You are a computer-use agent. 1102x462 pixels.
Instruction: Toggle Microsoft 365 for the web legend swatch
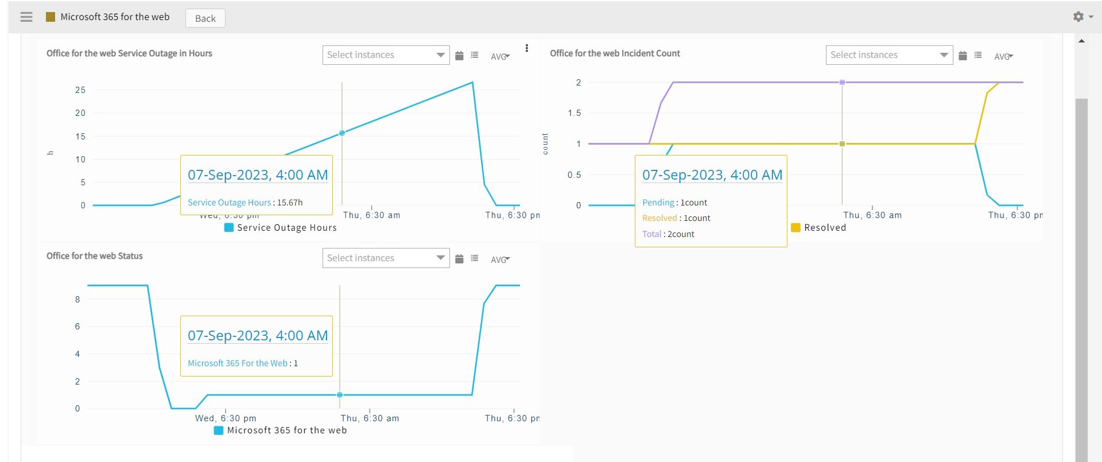219,430
